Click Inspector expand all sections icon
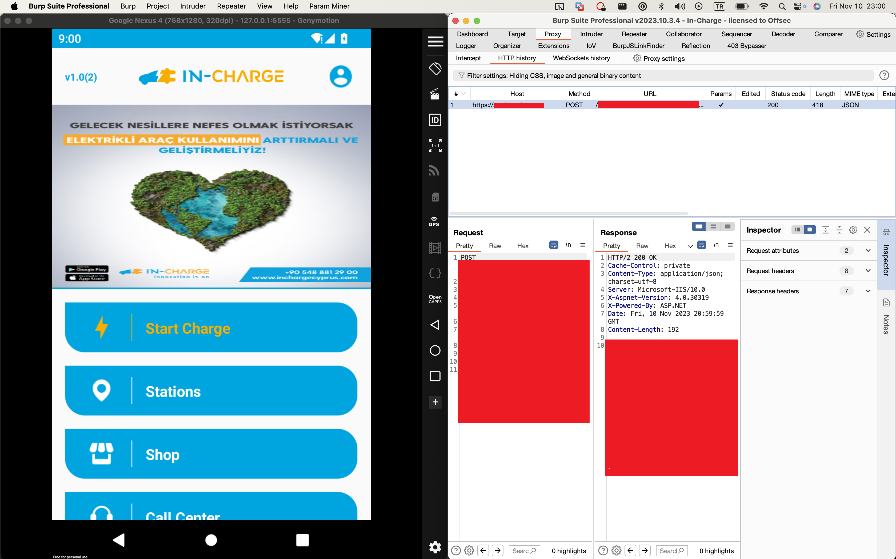This screenshot has height=559, width=896. click(x=825, y=230)
